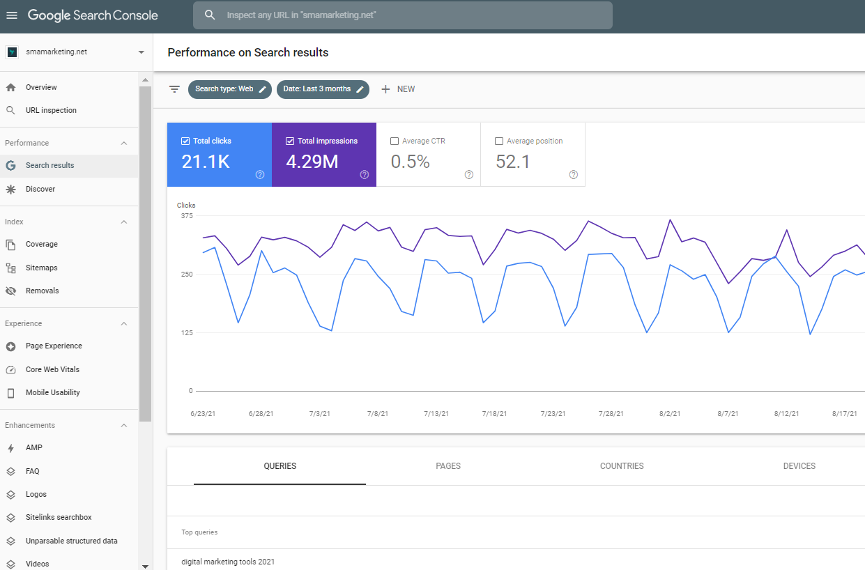This screenshot has width=865, height=570.
Task: Click the FAQ layers icon
Action: coord(10,471)
